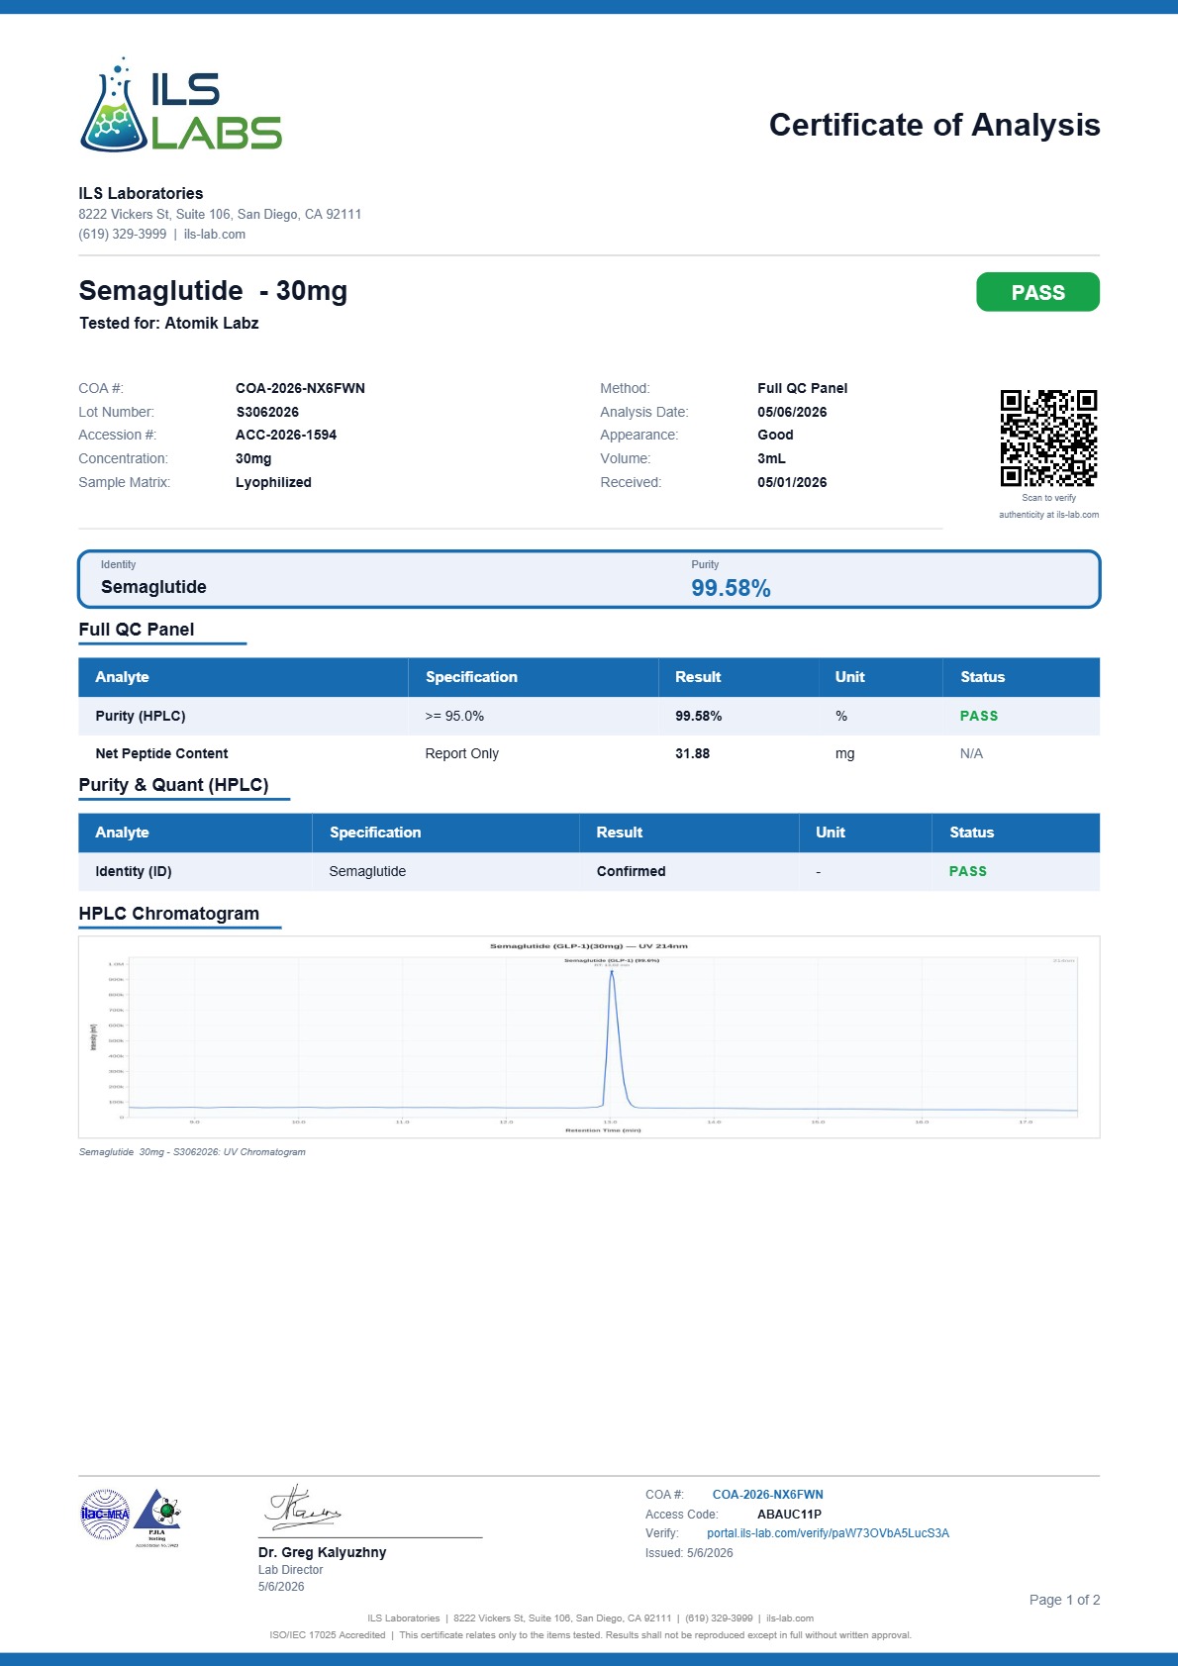Open the portal.ils-lab.com verify link
This screenshot has height=1666, width=1178.
828,1533
